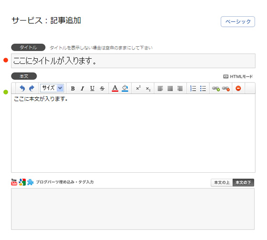Switch to HTMLモード
This screenshot has width=267, height=240.
(x=238, y=76)
